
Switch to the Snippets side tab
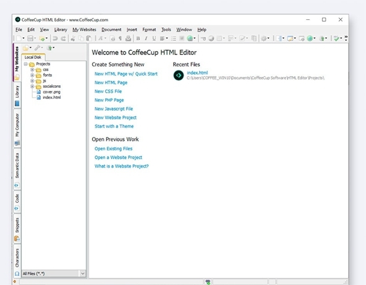pos(17,229)
